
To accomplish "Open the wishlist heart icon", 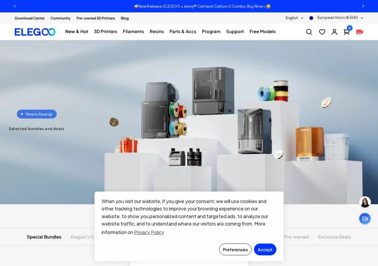I will [322, 32].
